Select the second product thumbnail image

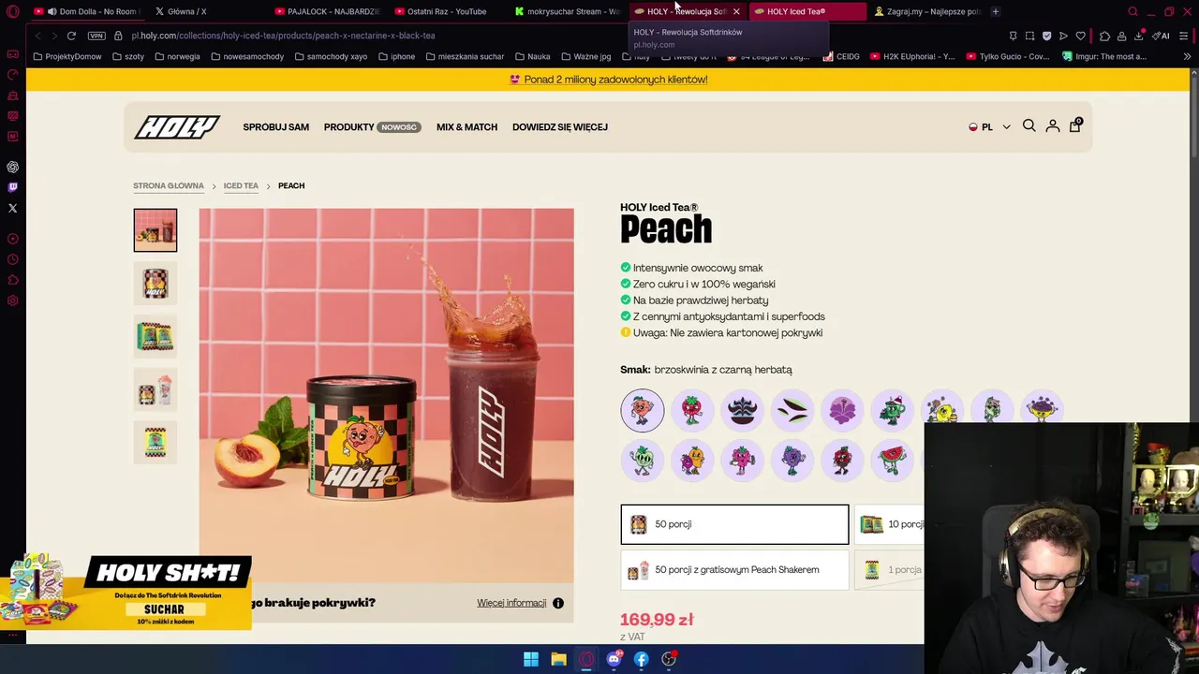pos(155,283)
